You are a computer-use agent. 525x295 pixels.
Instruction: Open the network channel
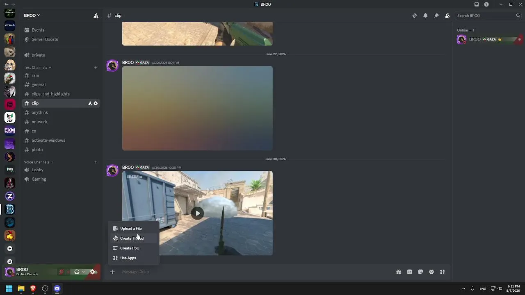click(x=60, y=122)
